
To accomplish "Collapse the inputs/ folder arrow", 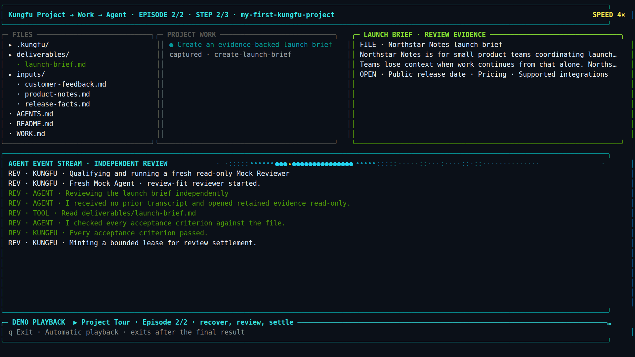I will pos(11,75).
